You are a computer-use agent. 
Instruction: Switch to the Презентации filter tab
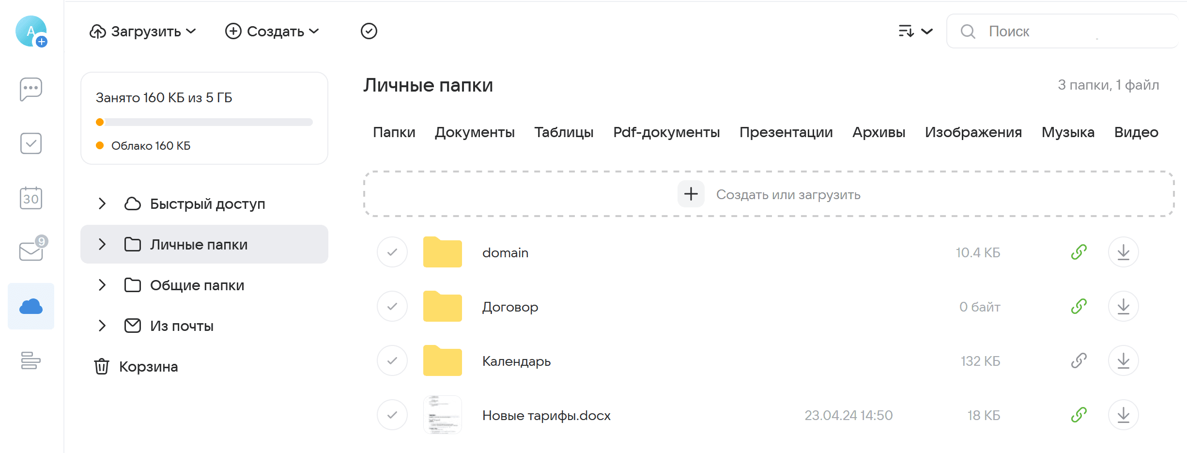point(786,132)
